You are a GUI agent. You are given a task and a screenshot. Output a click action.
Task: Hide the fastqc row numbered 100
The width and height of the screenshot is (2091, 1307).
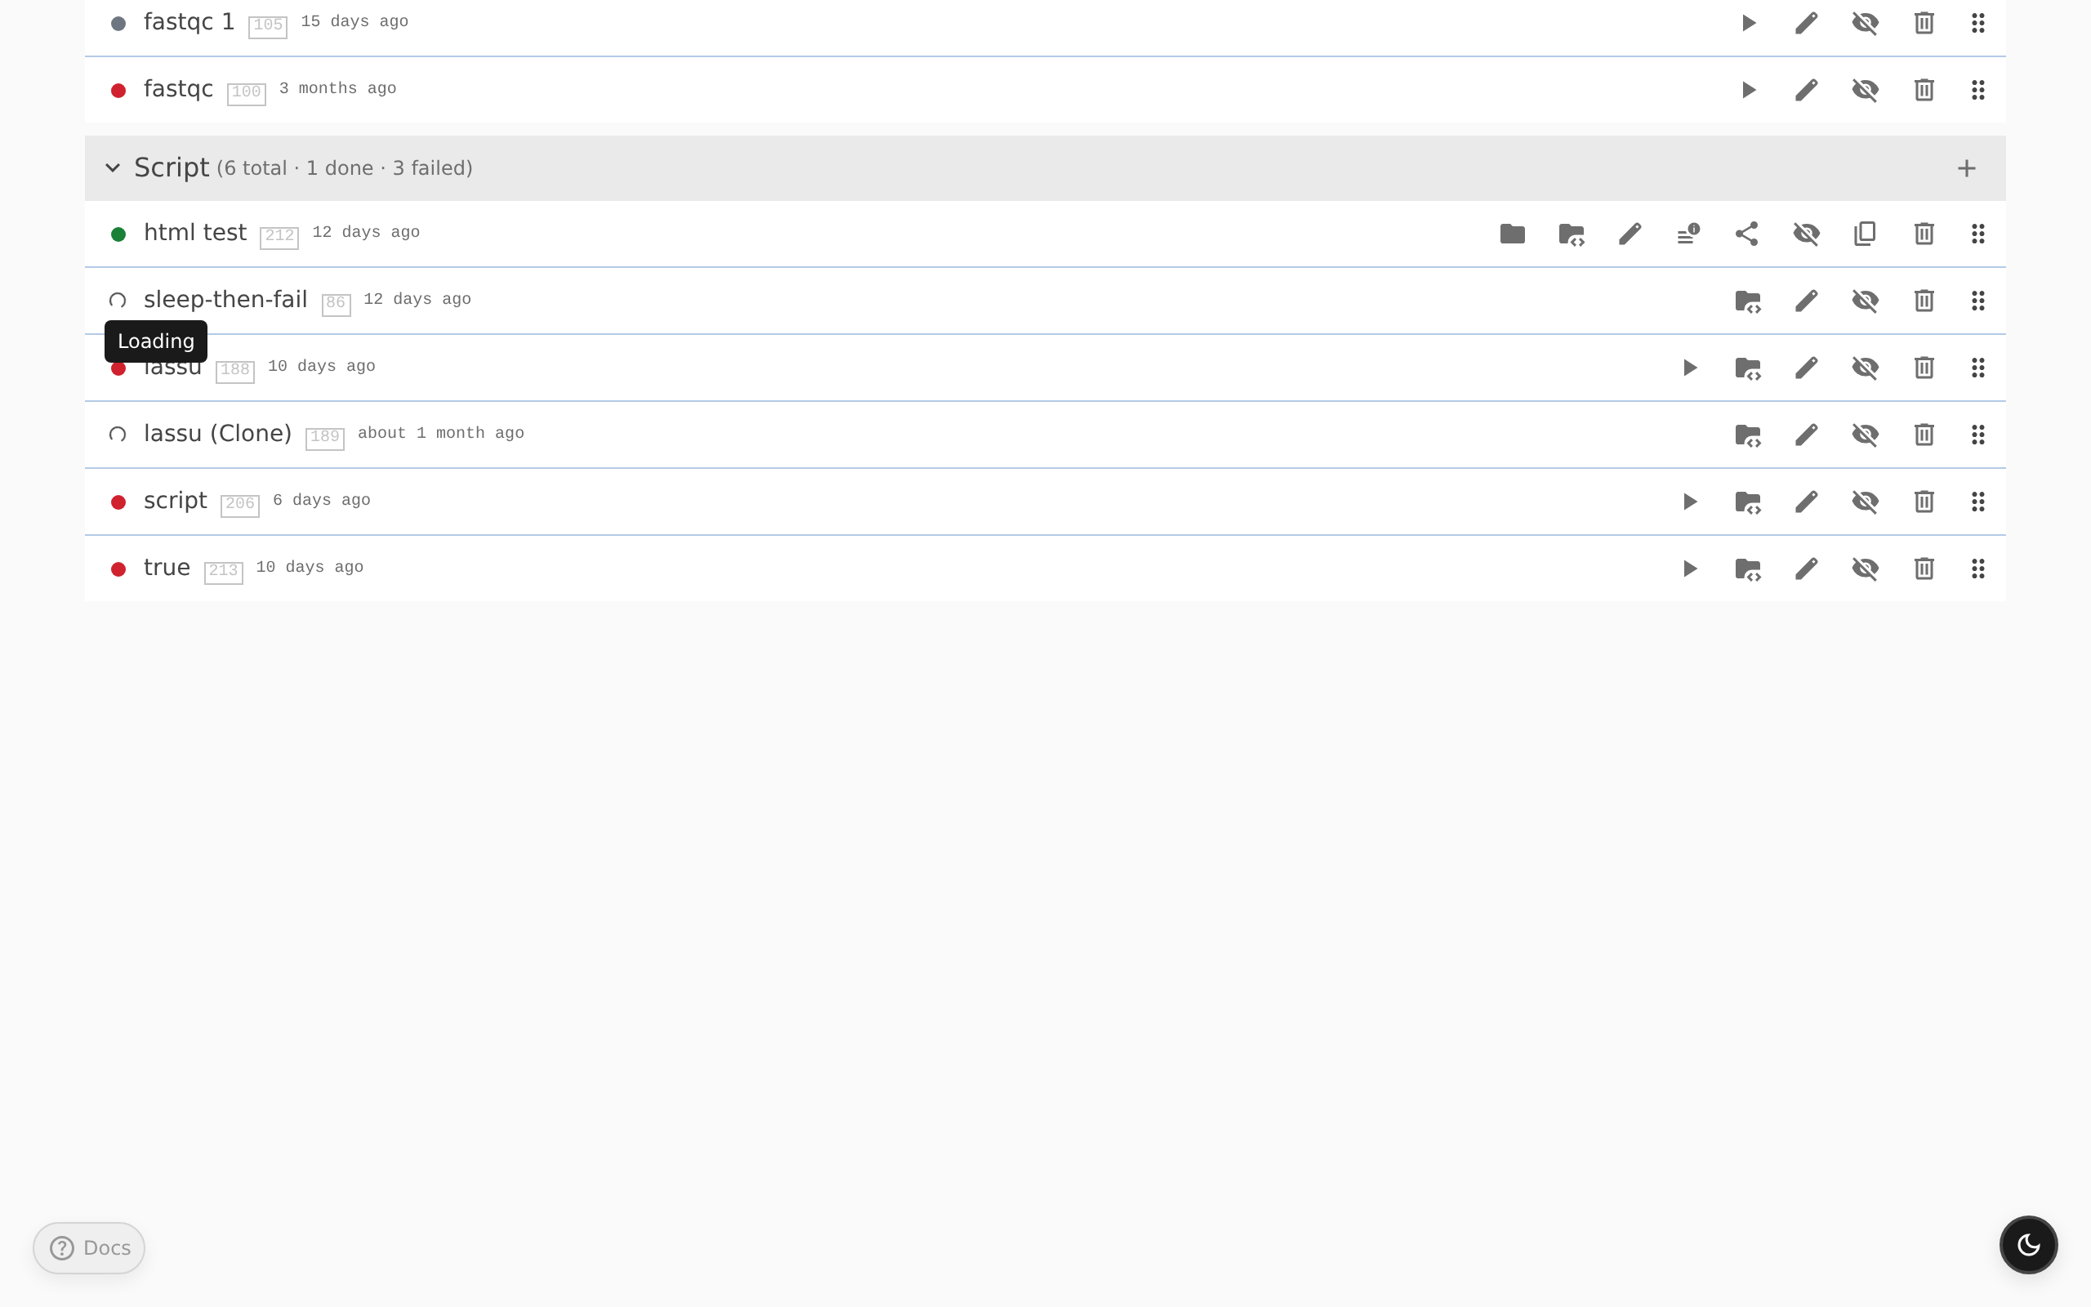click(x=1866, y=90)
